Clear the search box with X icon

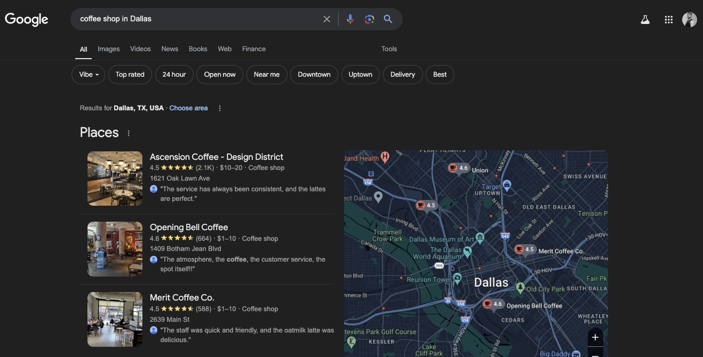coord(327,19)
